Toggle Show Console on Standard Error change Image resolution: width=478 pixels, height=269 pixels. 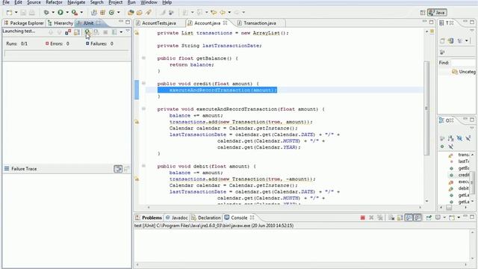tap(418, 217)
